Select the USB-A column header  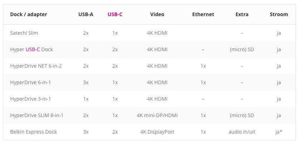tap(86, 14)
